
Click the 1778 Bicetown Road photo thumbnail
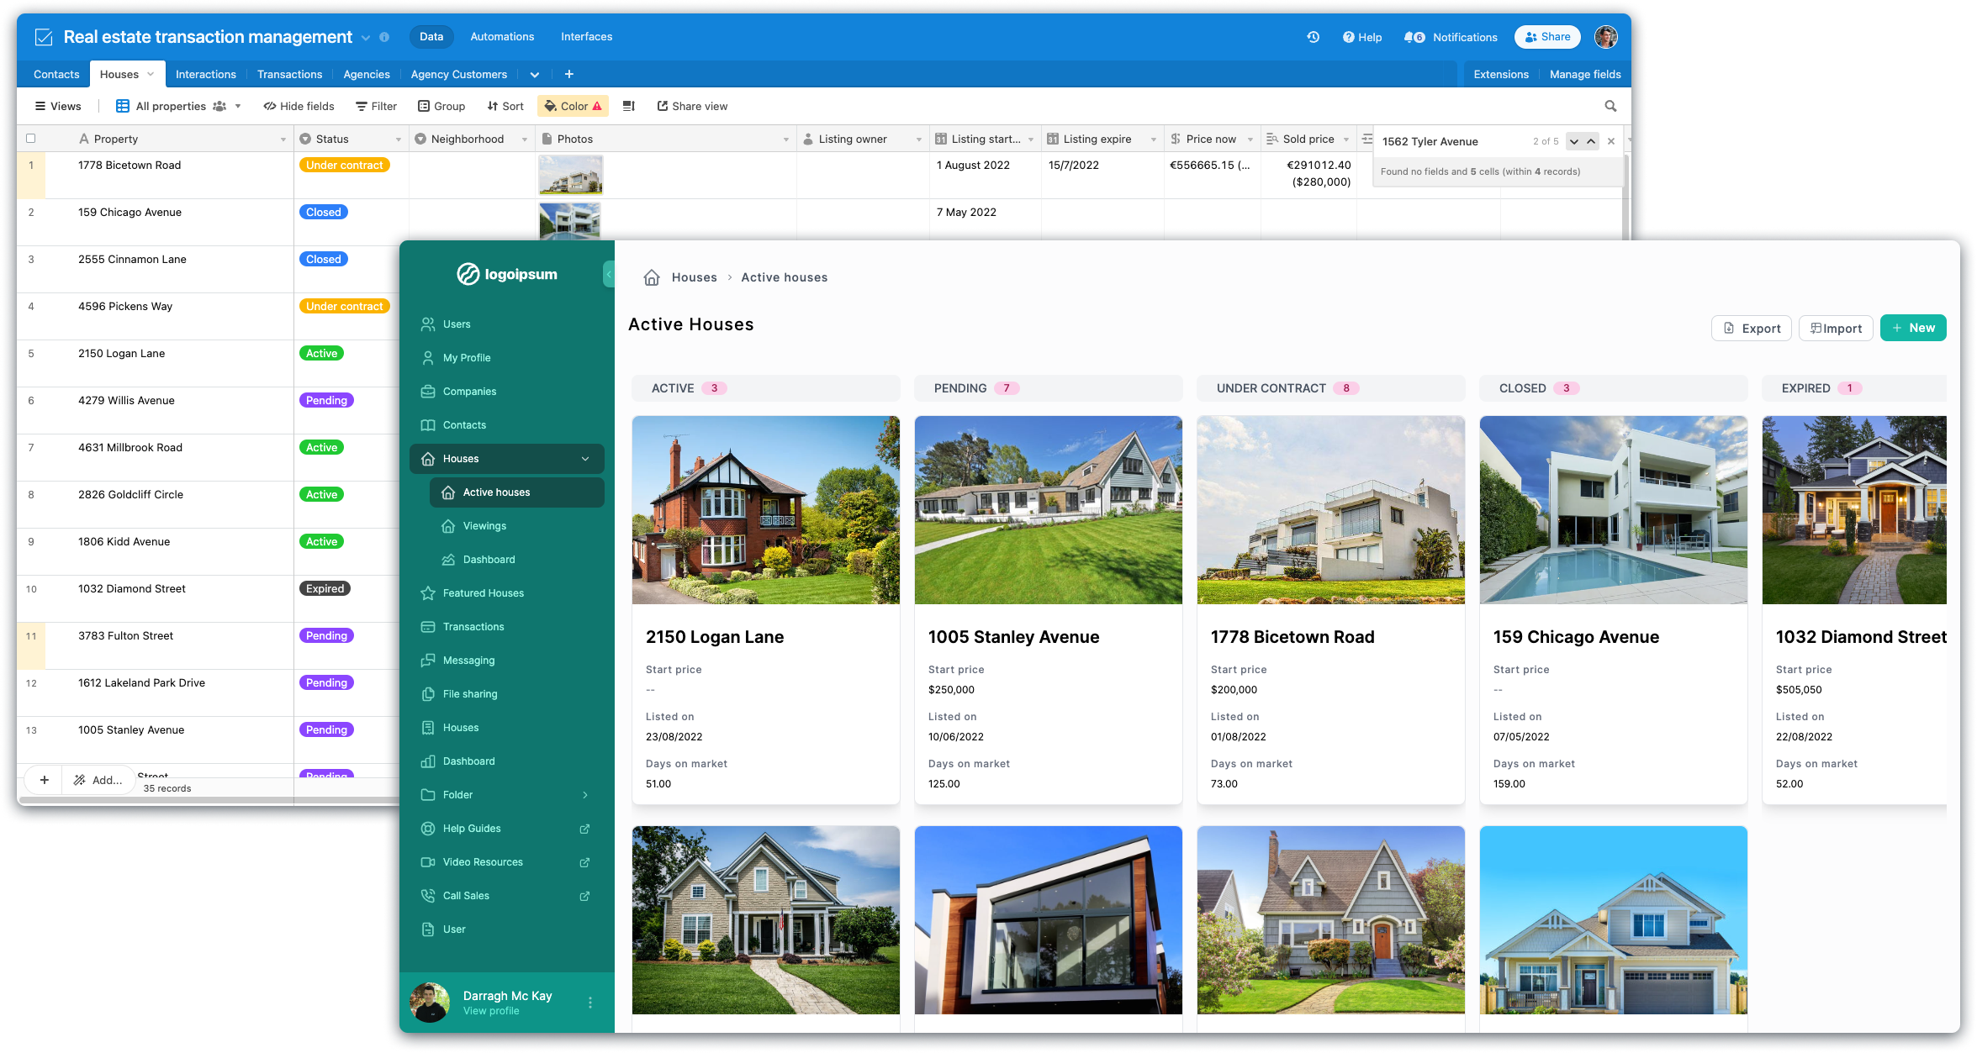(570, 175)
